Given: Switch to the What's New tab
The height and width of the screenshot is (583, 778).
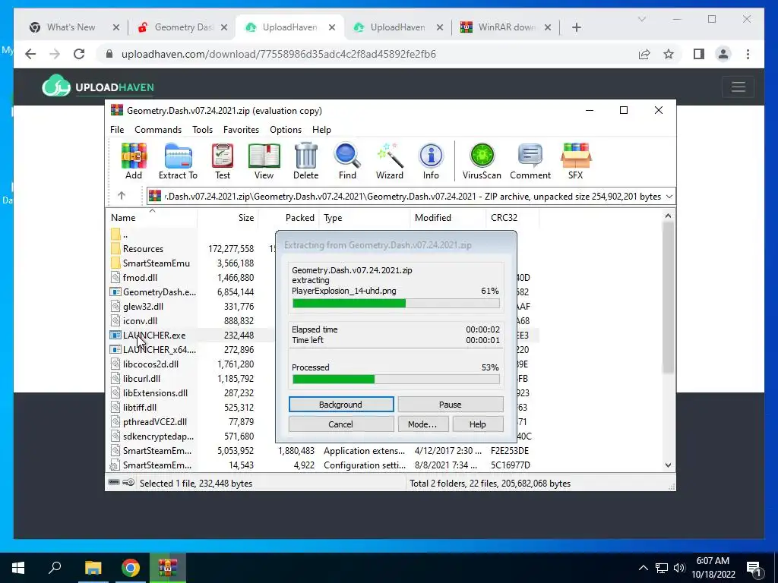Looking at the screenshot, I should (x=71, y=27).
